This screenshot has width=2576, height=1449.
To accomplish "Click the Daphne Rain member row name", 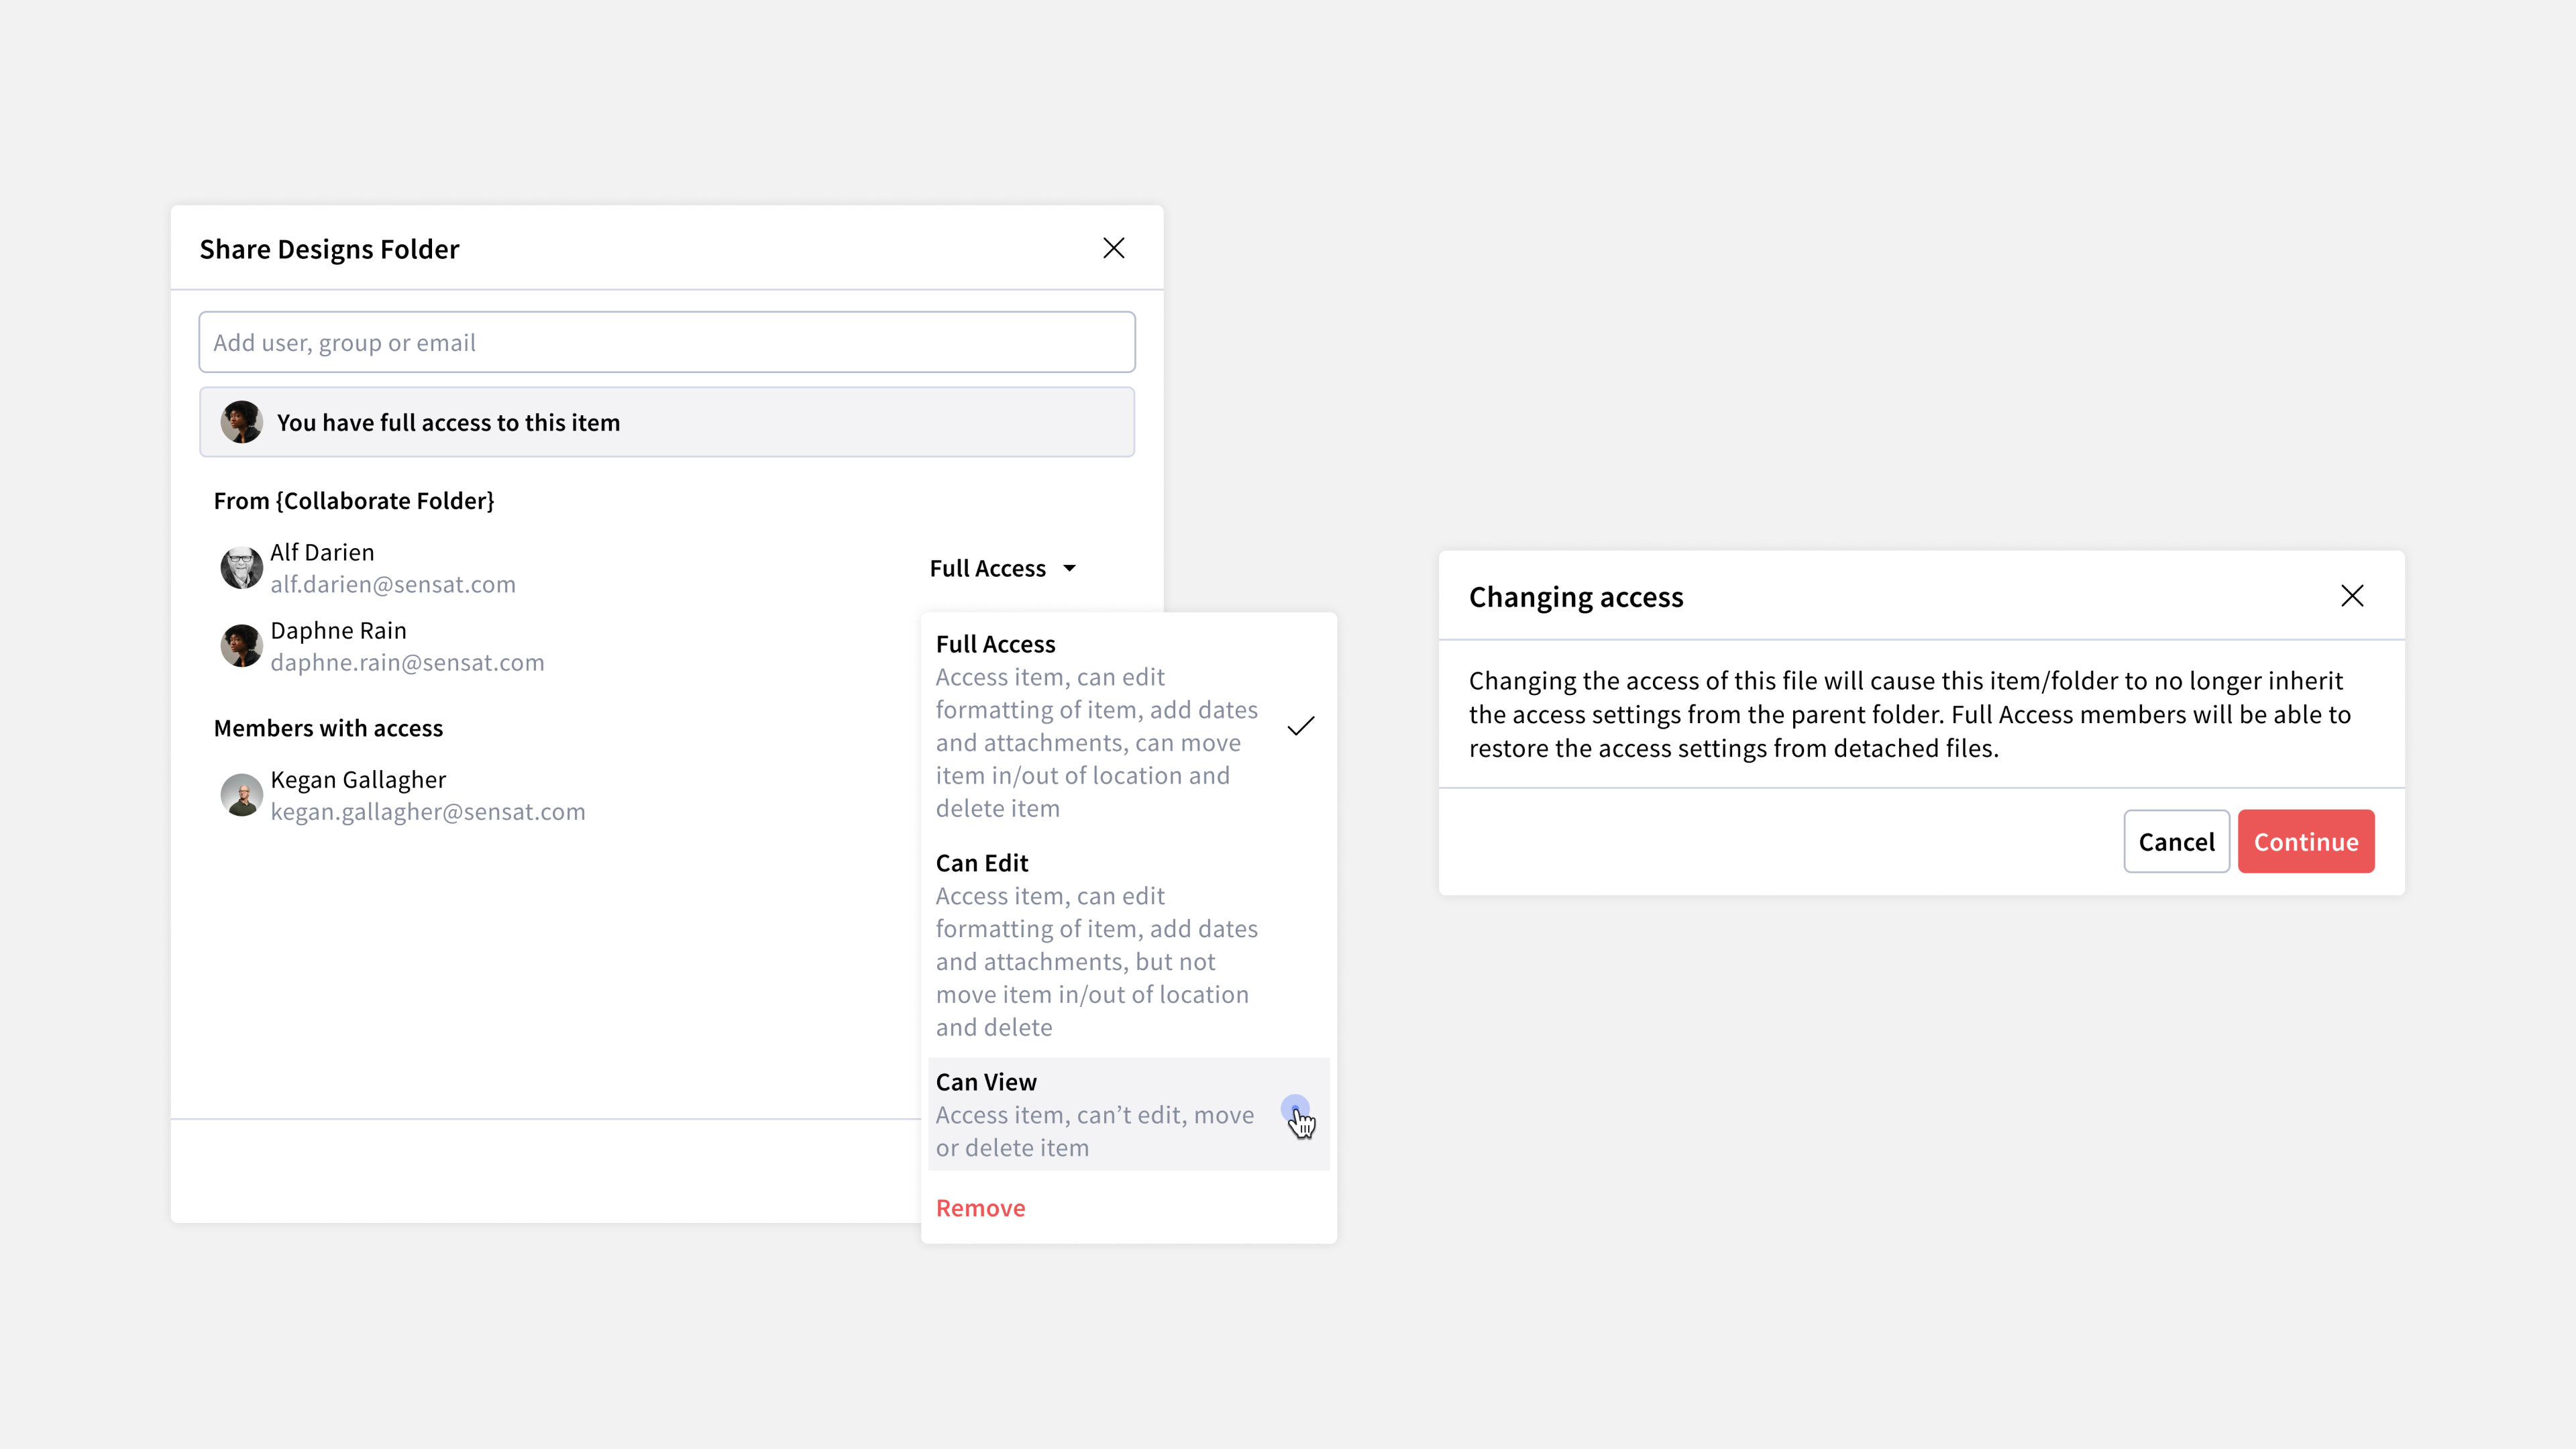I will (338, 630).
